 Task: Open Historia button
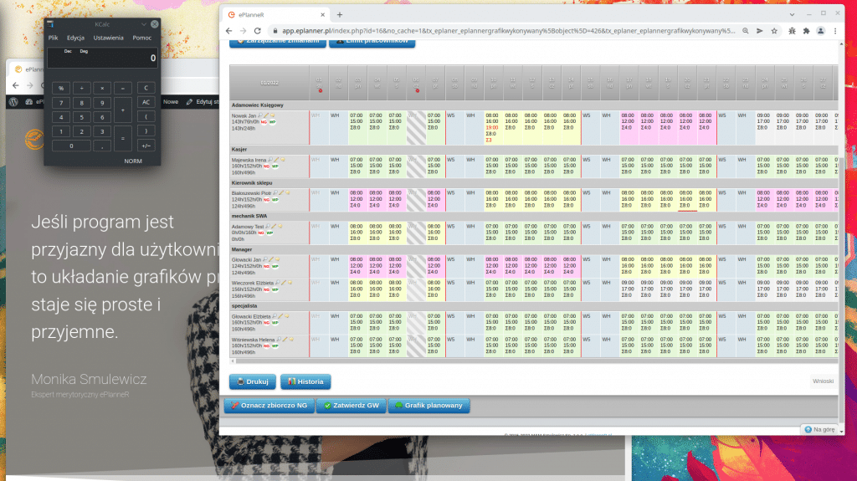coord(305,381)
